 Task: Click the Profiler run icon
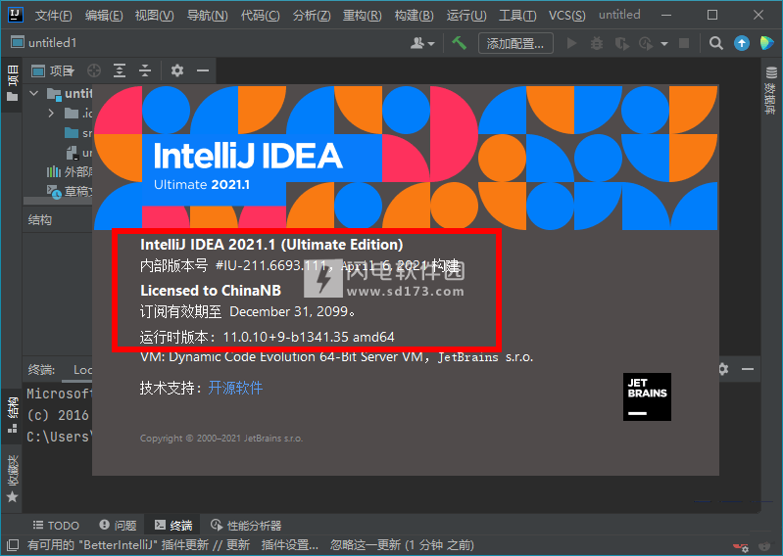[x=646, y=44]
